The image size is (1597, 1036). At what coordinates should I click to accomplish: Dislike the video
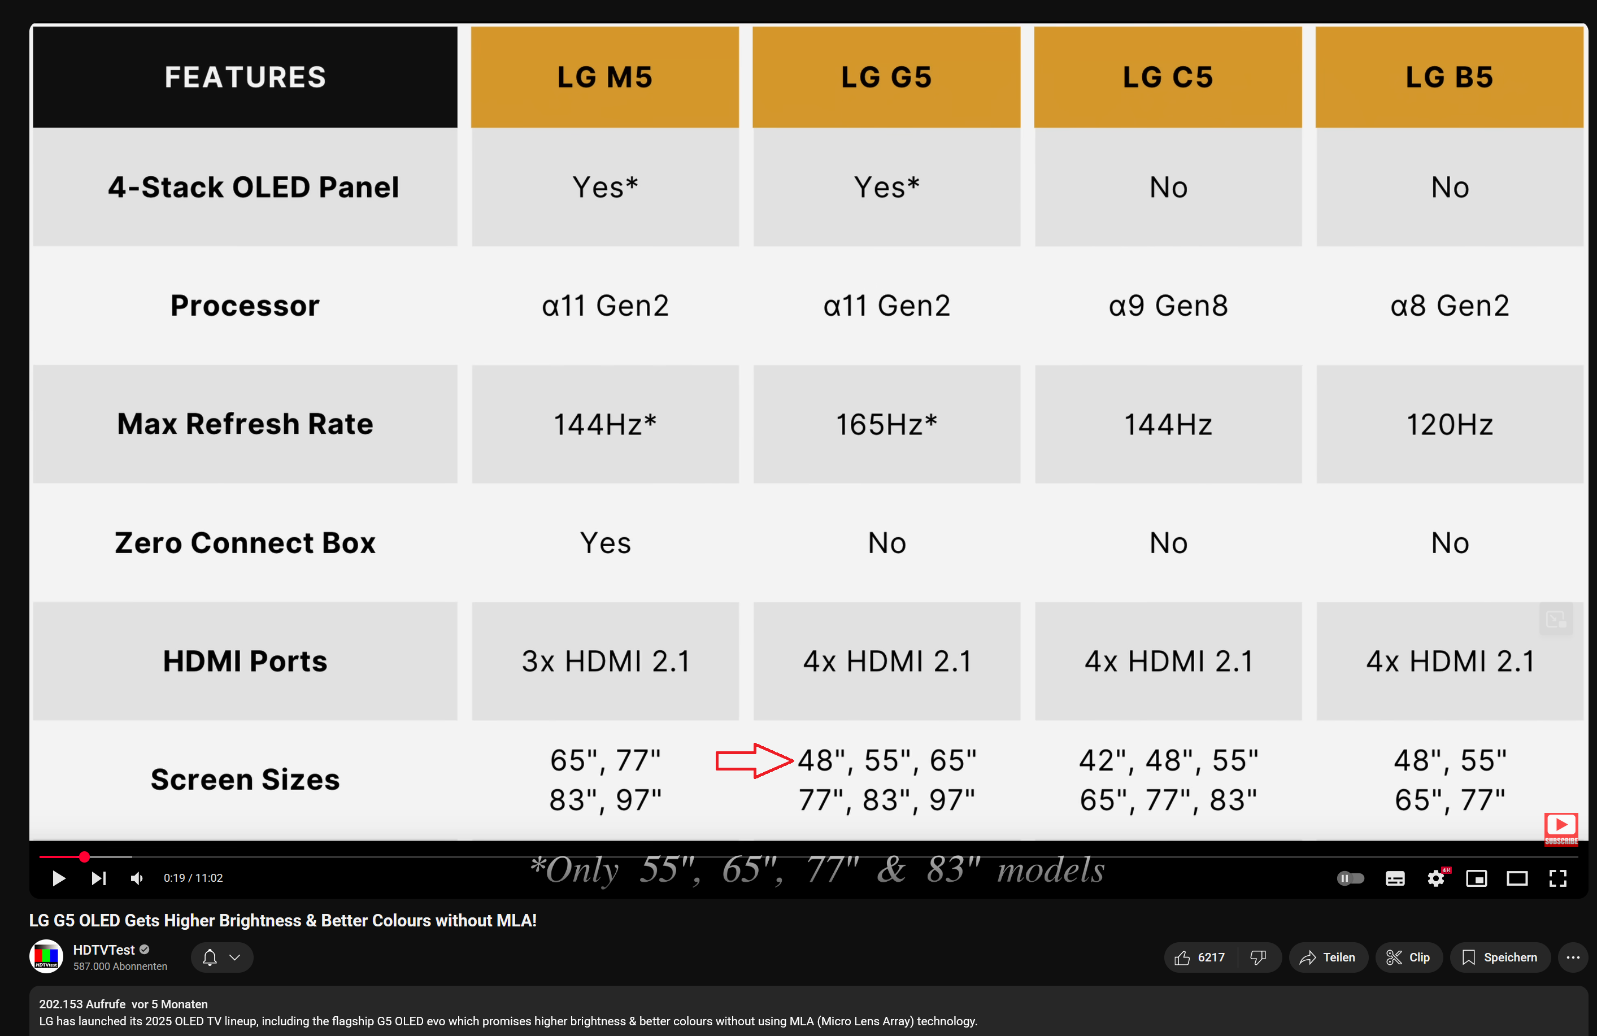point(1258,957)
